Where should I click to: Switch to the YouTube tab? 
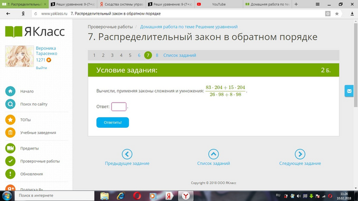pyautogui.click(x=219, y=4)
